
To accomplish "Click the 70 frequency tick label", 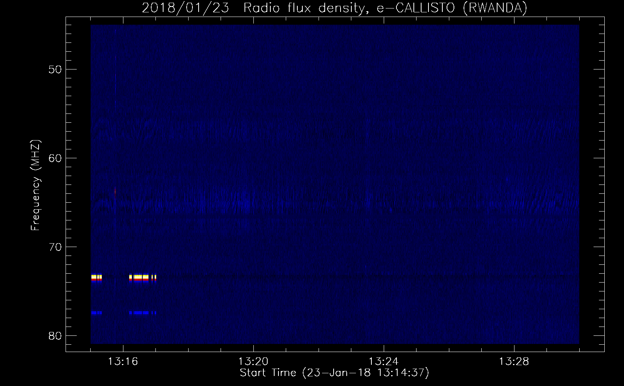I will point(55,247).
